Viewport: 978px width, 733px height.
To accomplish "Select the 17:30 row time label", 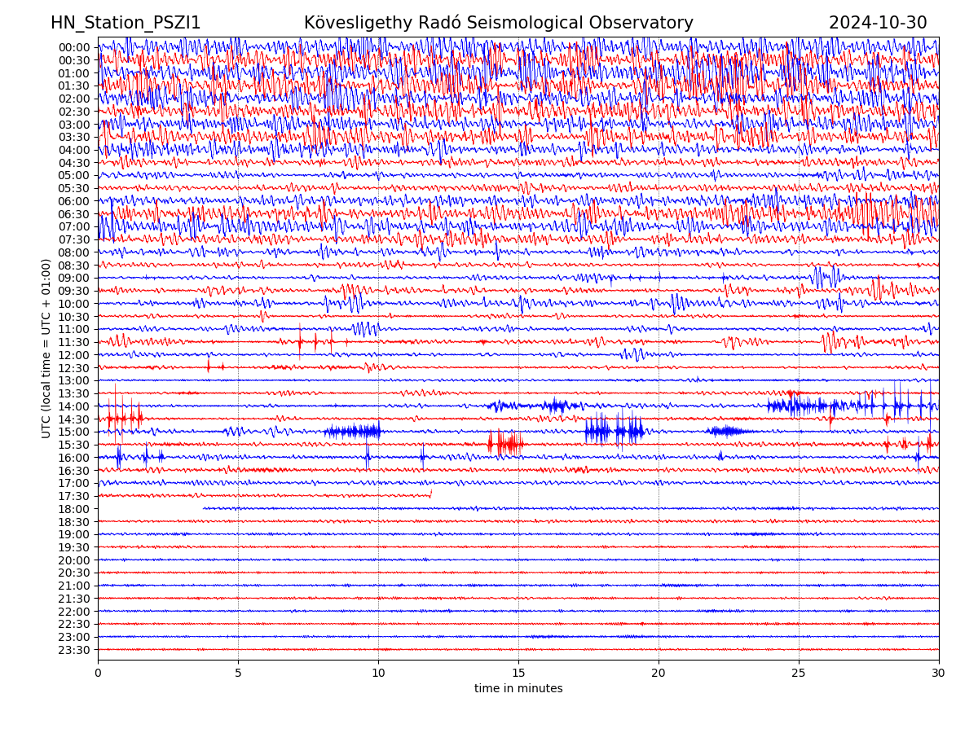I will point(74,496).
